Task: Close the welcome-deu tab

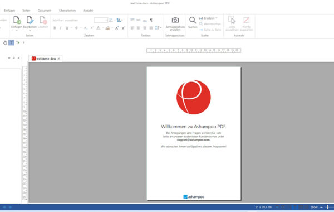Action: [x=59, y=59]
